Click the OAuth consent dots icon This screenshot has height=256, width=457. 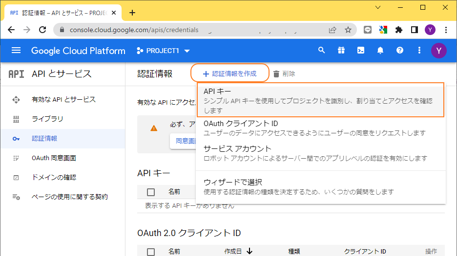pyautogui.click(x=16, y=158)
